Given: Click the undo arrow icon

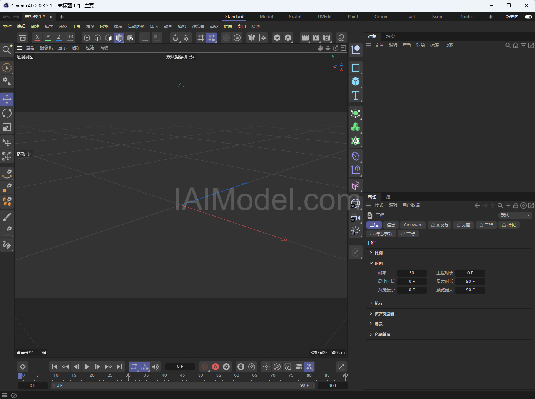Looking at the screenshot, I should click(6, 17).
